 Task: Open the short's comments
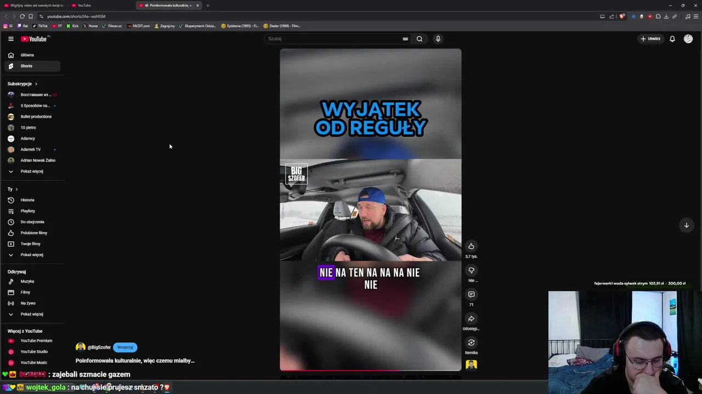[x=471, y=294]
